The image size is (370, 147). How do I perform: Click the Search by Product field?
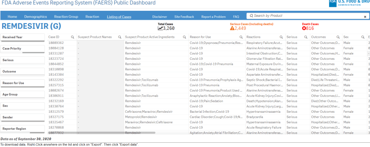(304, 16)
